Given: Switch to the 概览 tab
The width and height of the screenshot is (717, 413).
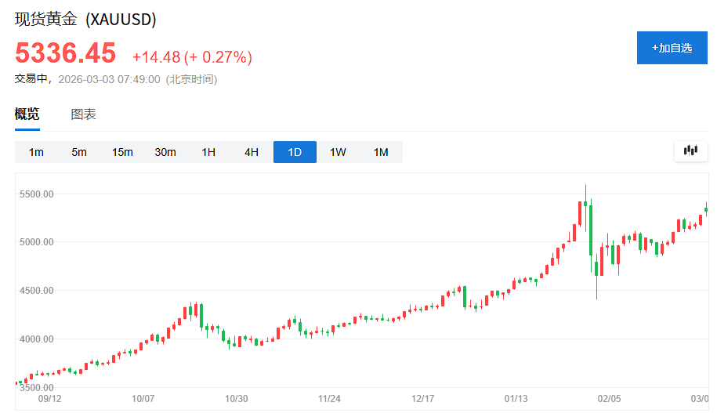Looking at the screenshot, I should 27,114.
